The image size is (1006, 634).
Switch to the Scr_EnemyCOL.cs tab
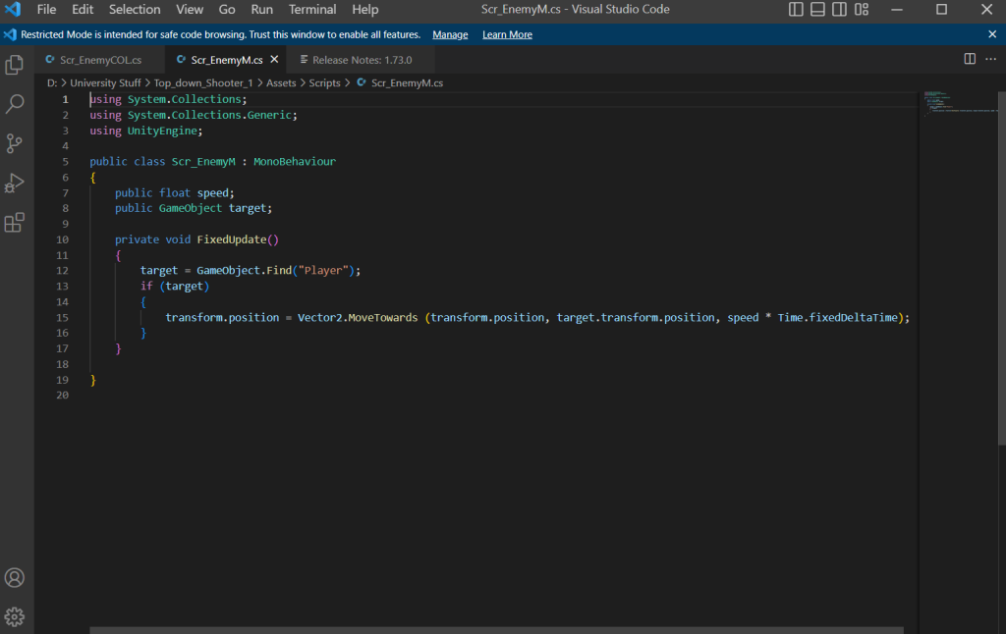coord(100,60)
